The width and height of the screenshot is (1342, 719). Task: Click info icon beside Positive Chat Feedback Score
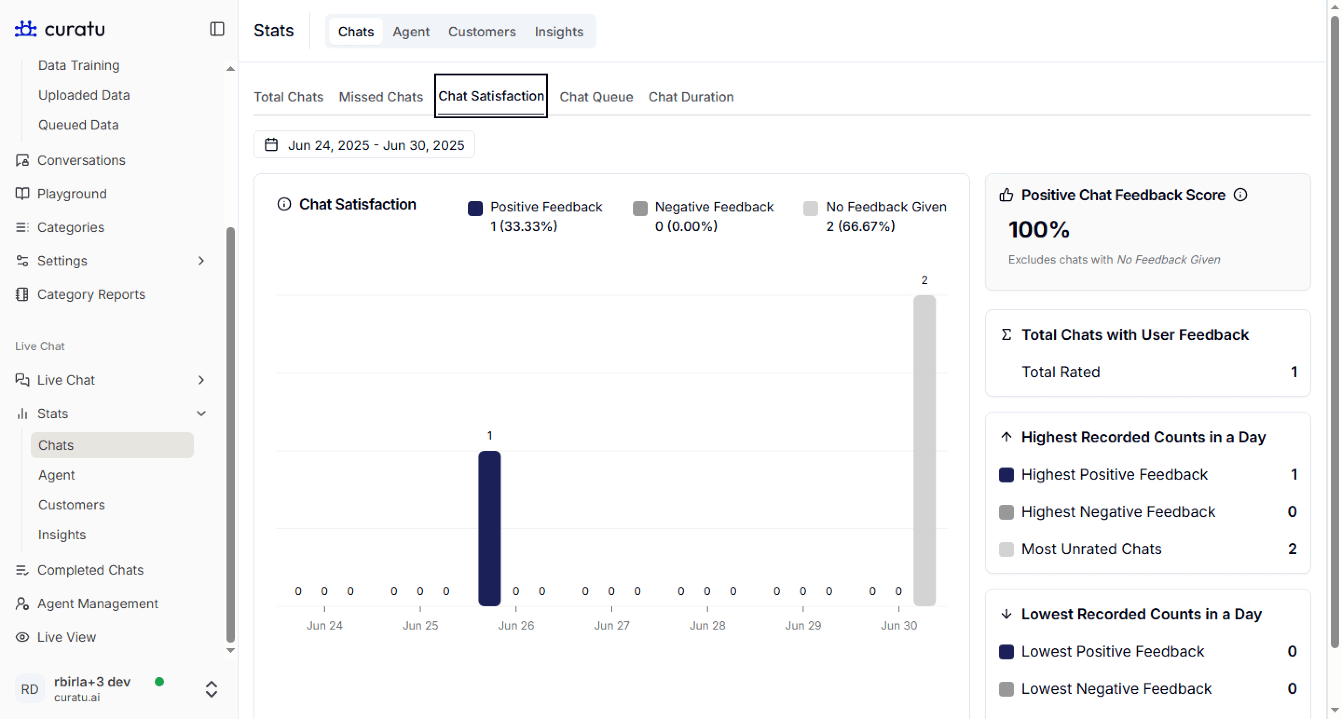pyautogui.click(x=1240, y=195)
